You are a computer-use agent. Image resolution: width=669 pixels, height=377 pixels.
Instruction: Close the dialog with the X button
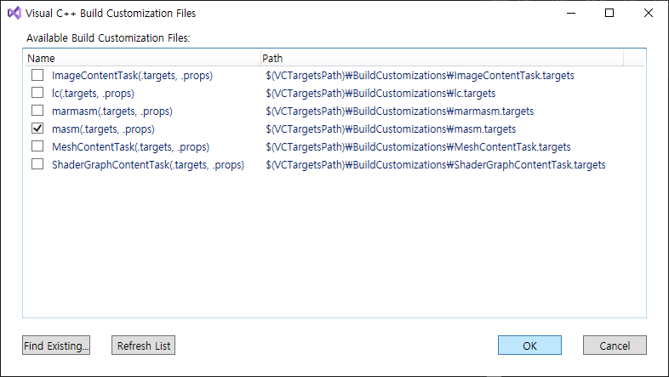[648, 13]
